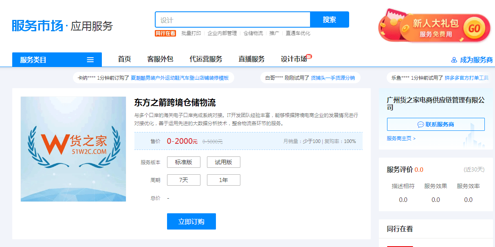Screen dimensions: 495x247
Task: Click the 应用服务 header text
Action: point(92,26)
